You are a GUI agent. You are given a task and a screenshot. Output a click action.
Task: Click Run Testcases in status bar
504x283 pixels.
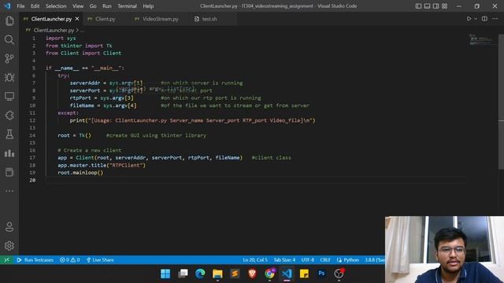[35, 260]
